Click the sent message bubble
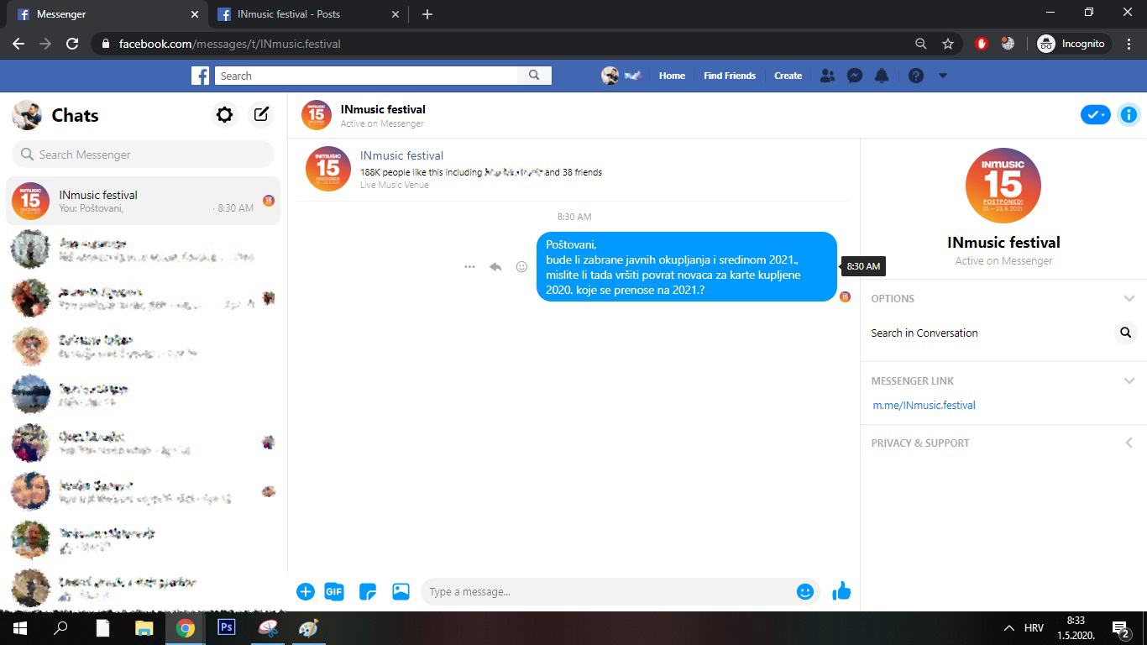Screen dimensions: 1147x645 coord(686,267)
